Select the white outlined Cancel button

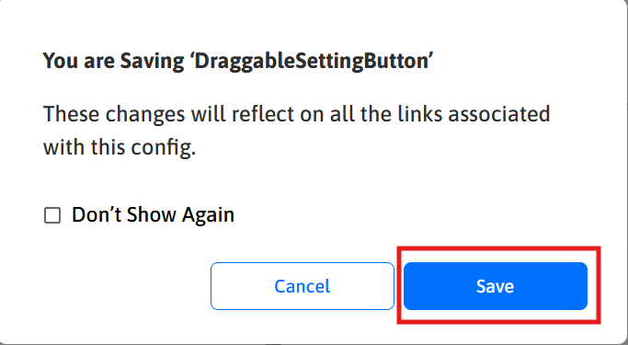[x=303, y=286]
